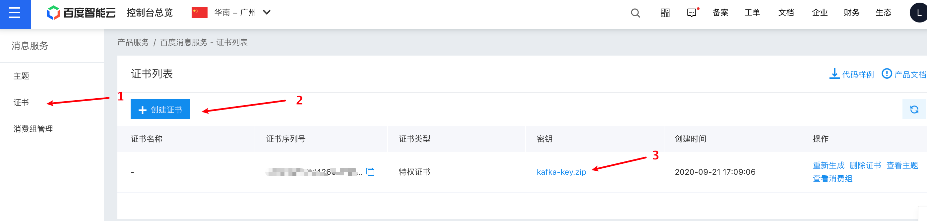This screenshot has height=221, width=927.
Task: Click 重新生成 for the certificate
Action: [829, 165]
